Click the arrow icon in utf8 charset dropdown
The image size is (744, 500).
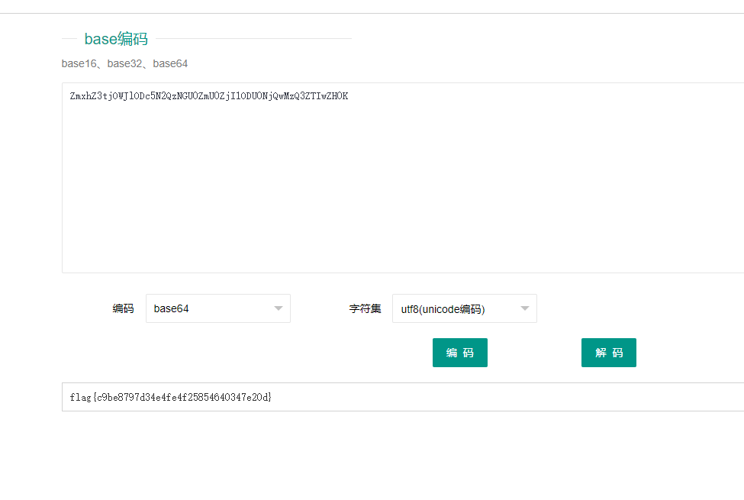pos(525,308)
